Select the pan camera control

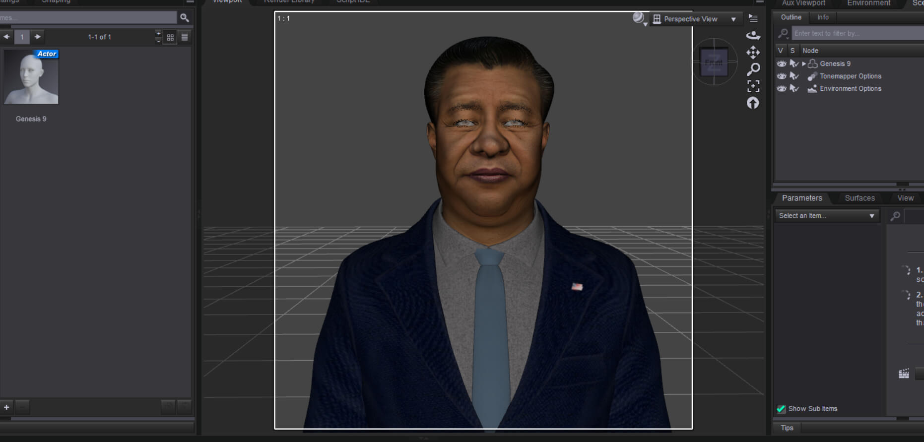tap(753, 52)
